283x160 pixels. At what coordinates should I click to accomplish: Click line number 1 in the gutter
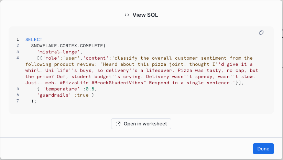(17, 39)
